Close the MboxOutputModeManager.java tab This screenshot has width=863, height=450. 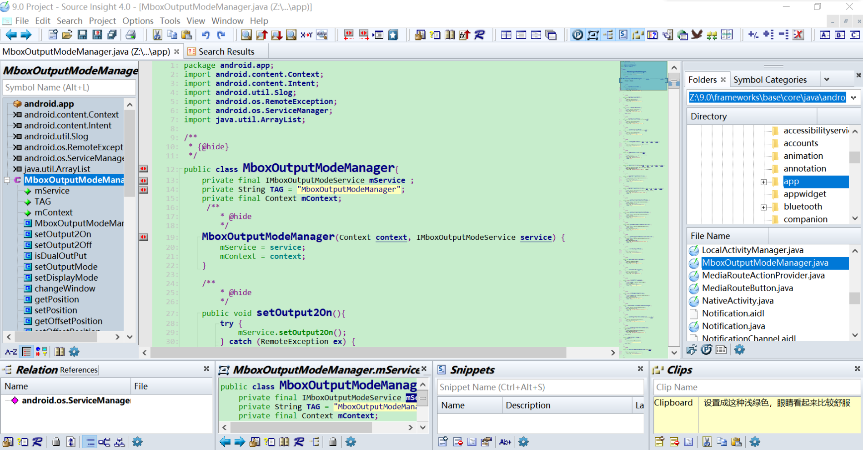pos(177,51)
